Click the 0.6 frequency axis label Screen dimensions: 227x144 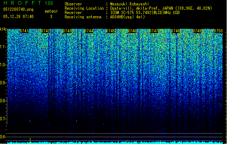point(3,137)
